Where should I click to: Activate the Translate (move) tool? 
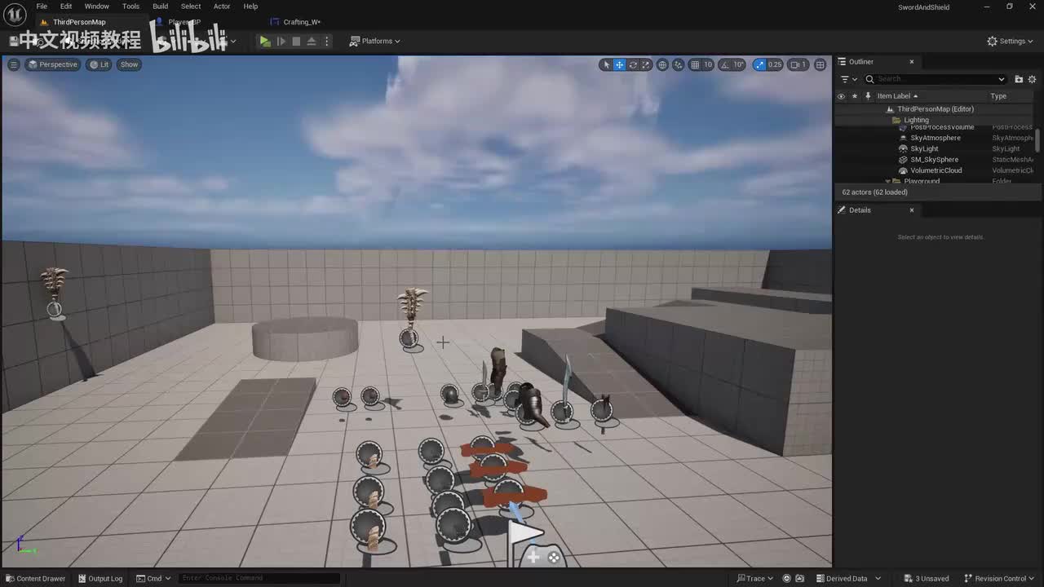(x=620, y=64)
